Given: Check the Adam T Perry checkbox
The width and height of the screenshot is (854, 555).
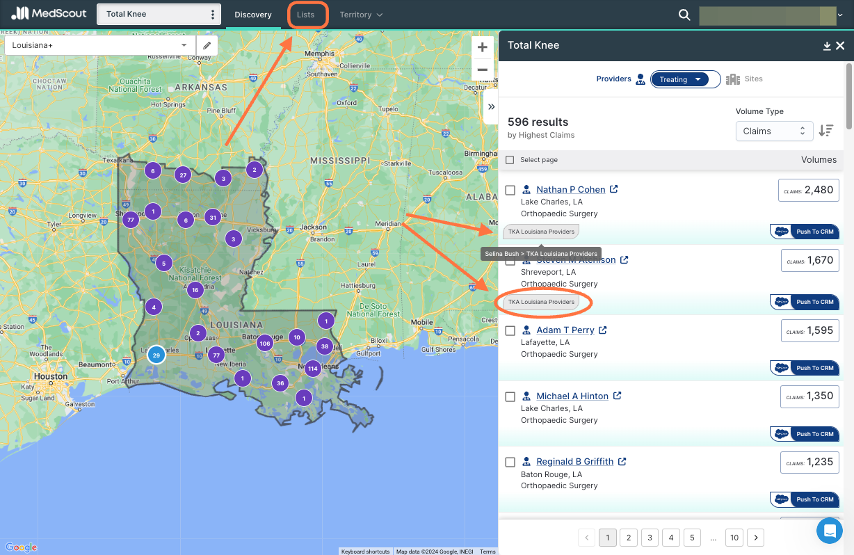Looking at the screenshot, I should click(510, 330).
